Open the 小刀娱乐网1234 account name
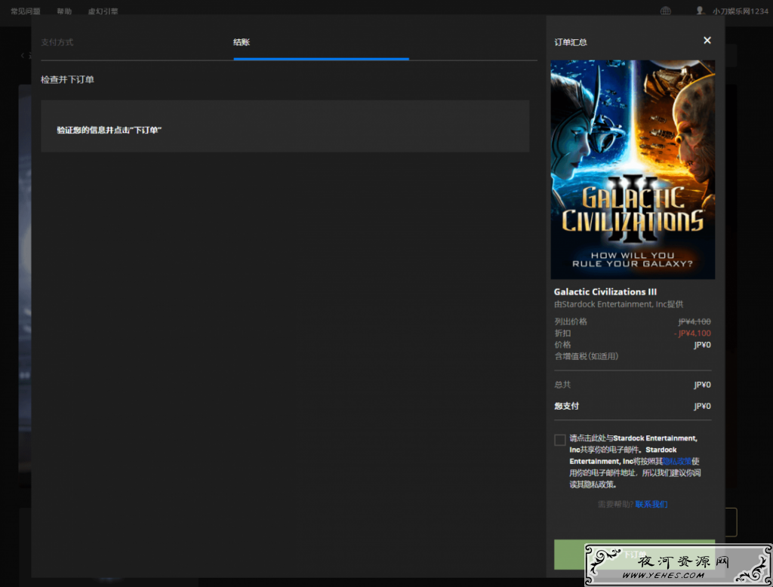 click(740, 11)
